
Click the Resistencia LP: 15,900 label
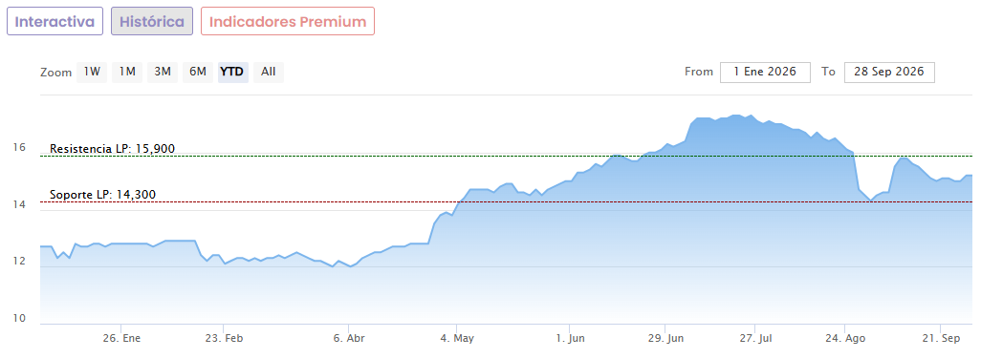click(x=113, y=149)
